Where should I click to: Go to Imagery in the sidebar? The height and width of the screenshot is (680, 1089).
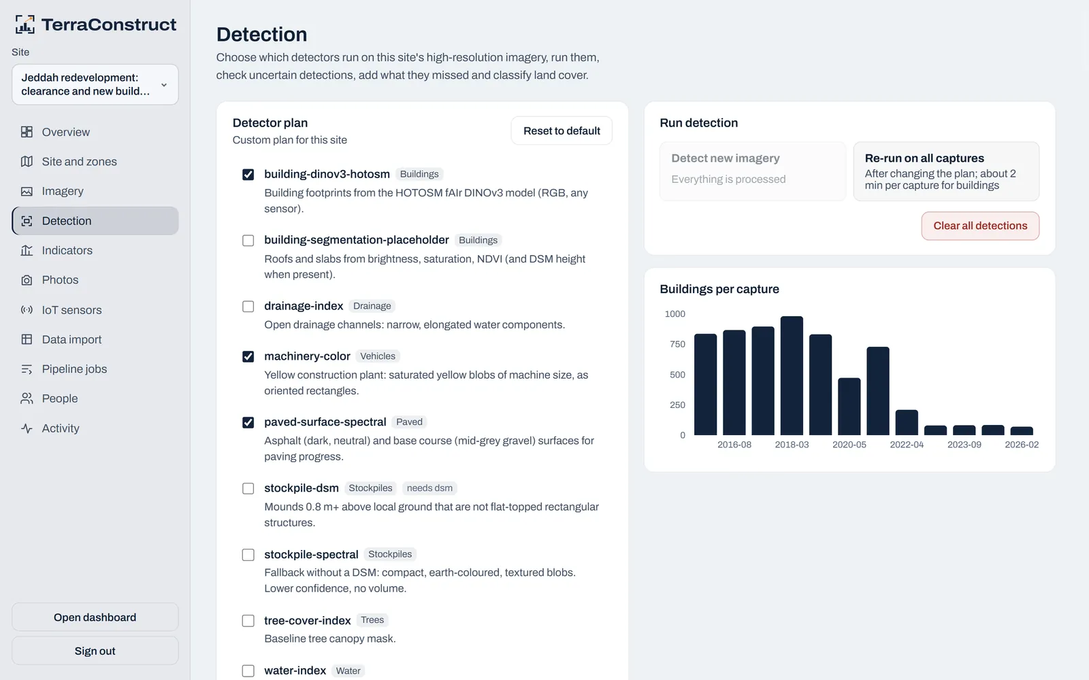(x=95, y=191)
